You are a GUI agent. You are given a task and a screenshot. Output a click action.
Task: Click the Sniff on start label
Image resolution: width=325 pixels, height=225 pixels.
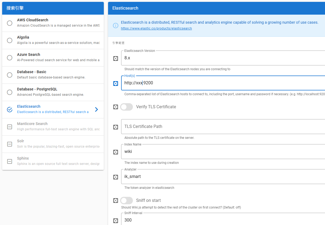[148, 201]
